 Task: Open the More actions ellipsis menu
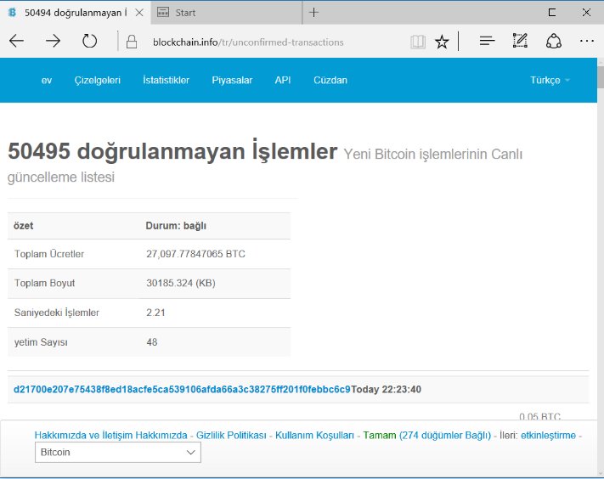(587, 41)
